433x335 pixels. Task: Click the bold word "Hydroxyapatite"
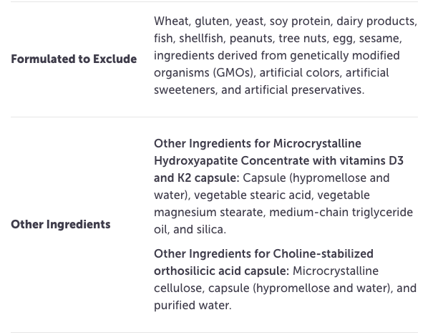[x=198, y=161]
